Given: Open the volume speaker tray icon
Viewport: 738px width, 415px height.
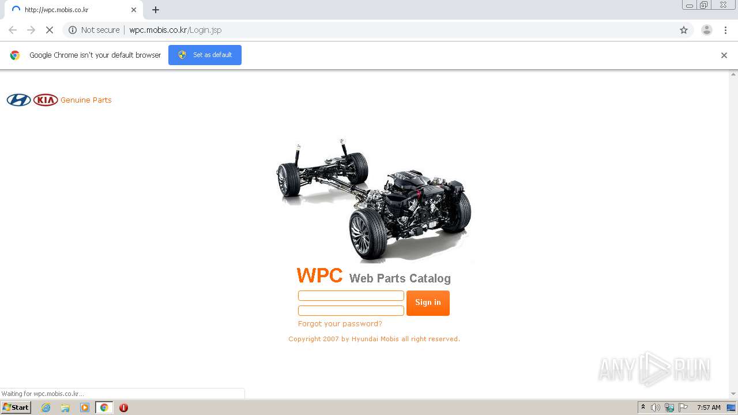Looking at the screenshot, I should (656, 408).
